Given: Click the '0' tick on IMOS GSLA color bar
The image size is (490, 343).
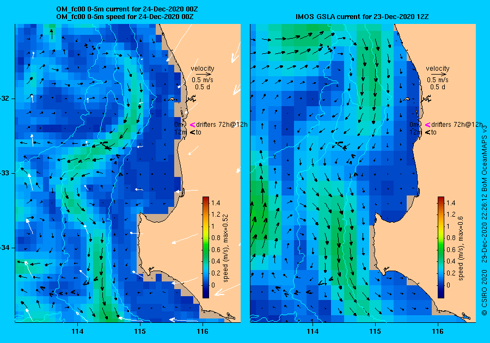Looking at the screenshot, I should point(448,285).
